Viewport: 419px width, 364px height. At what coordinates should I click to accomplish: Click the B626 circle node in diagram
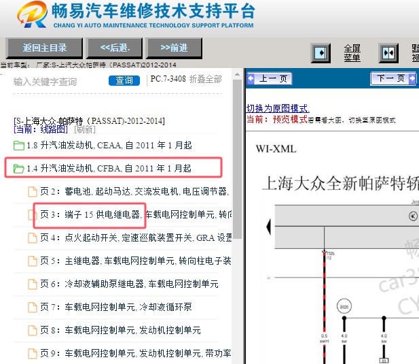point(344,307)
